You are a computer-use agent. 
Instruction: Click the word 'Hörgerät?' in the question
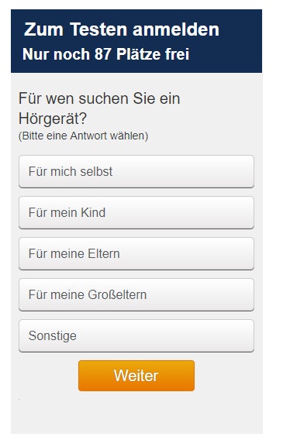(53, 119)
